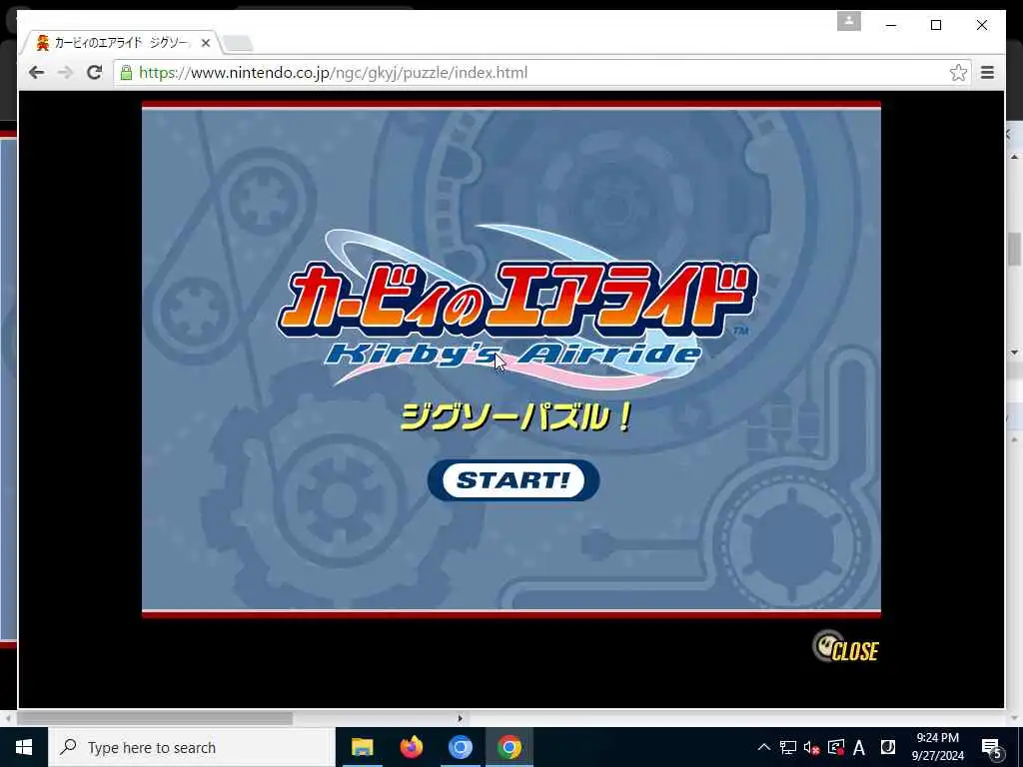Click the scroll-right arrow on horizontal scrollbar
The image size is (1023, 767).
pos(460,718)
